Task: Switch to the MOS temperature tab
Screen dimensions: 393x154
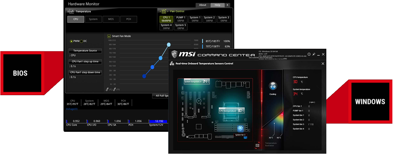Action: 111,19
